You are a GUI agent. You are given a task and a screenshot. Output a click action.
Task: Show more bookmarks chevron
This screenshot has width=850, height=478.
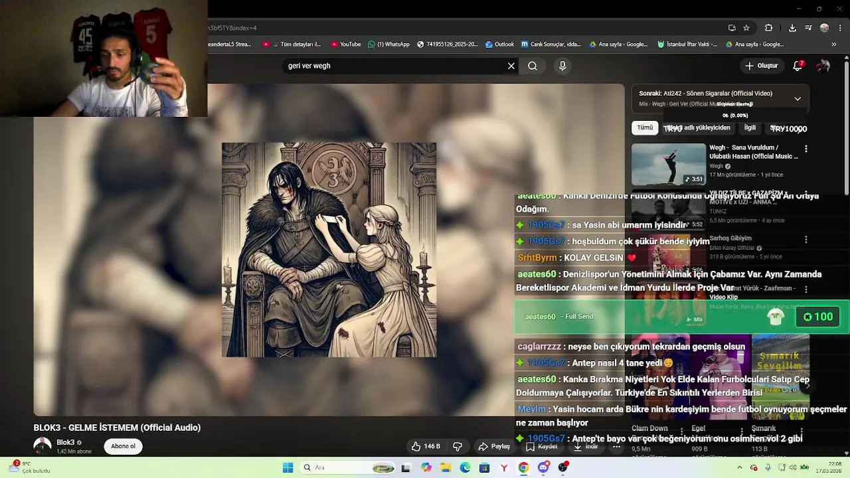(835, 44)
